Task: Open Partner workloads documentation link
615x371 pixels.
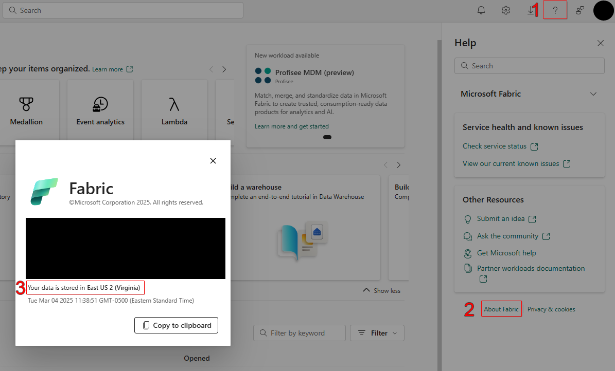Action: click(x=531, y=268)
